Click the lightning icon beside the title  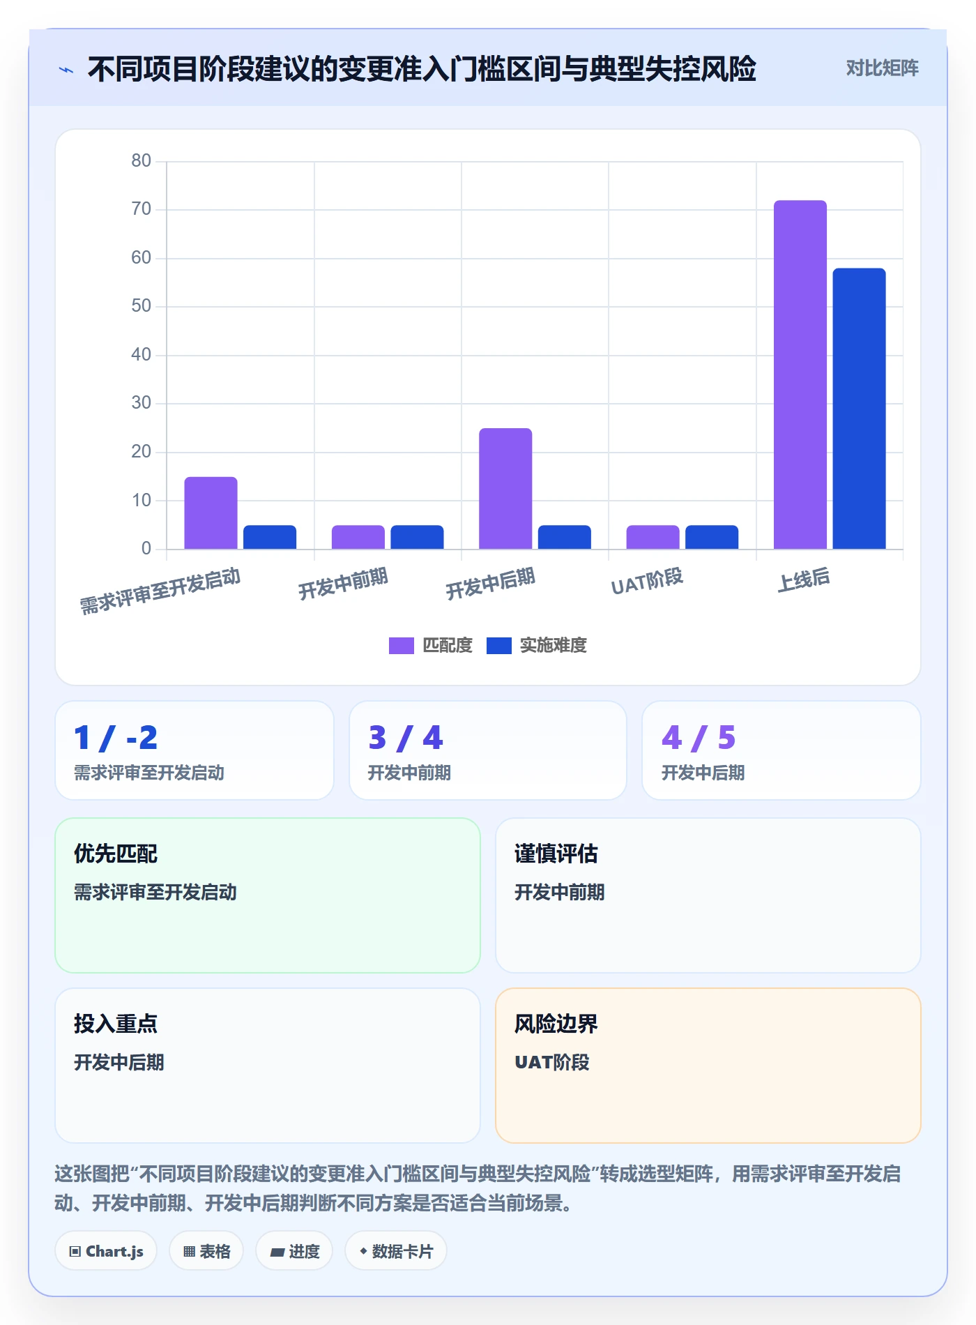point(66,70)
